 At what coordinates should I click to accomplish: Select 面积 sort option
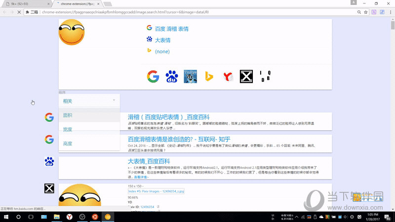(x=89, y=115)
